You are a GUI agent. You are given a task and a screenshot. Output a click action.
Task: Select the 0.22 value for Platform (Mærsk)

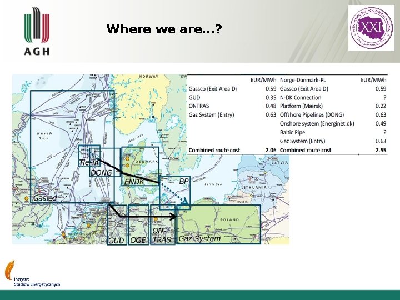click(381, 106)
